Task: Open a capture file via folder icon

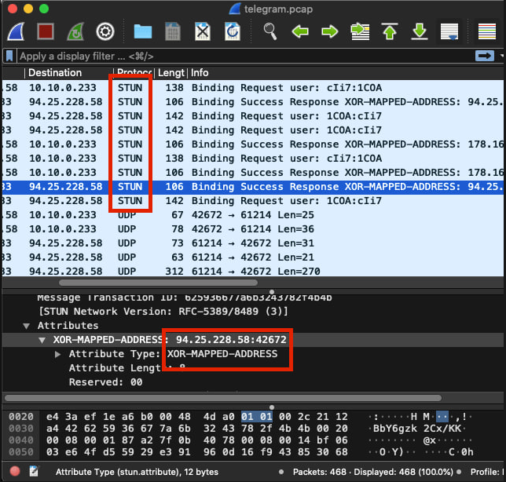Action: tap(143, 32)
